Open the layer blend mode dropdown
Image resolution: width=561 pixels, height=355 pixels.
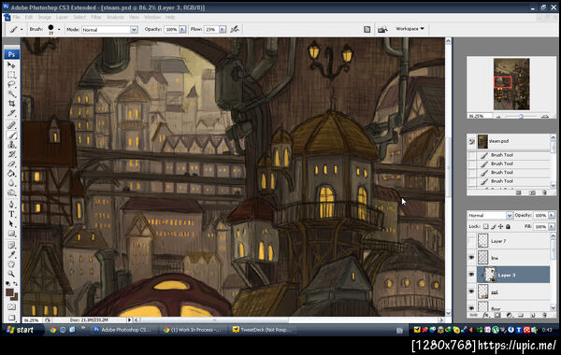point(510,215)
